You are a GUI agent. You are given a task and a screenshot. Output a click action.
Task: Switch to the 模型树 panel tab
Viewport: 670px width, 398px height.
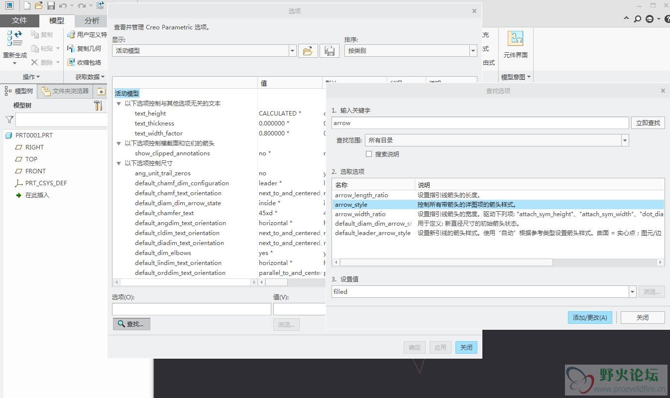point(19,91)
